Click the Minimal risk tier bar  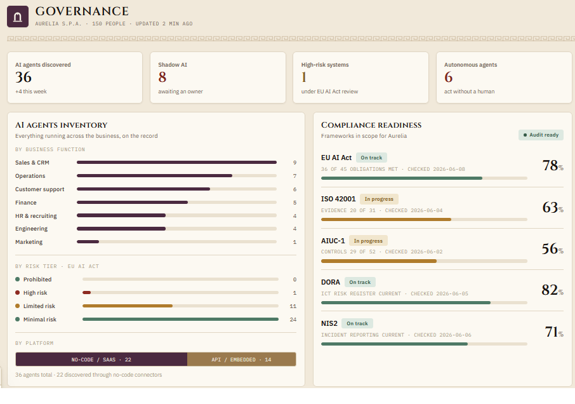(x=180, y=320)
